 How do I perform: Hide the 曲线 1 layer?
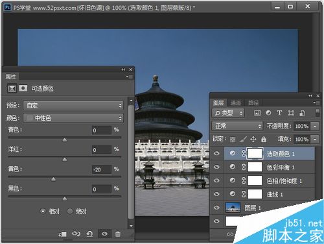[x=216, y=194]
